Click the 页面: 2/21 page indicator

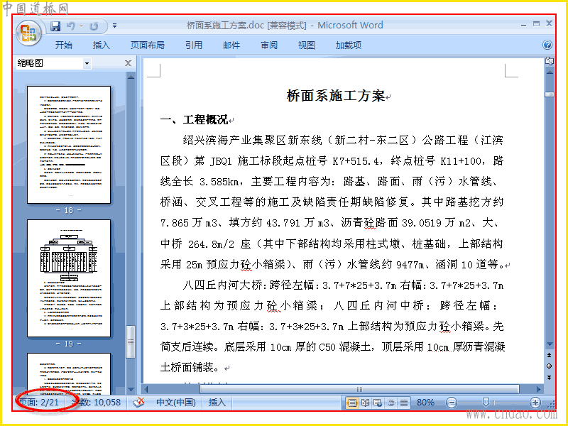click(39, 403)
